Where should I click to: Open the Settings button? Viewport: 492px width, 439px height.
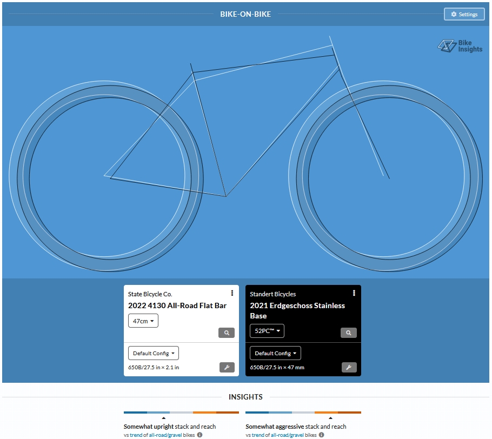click(464, 14)
